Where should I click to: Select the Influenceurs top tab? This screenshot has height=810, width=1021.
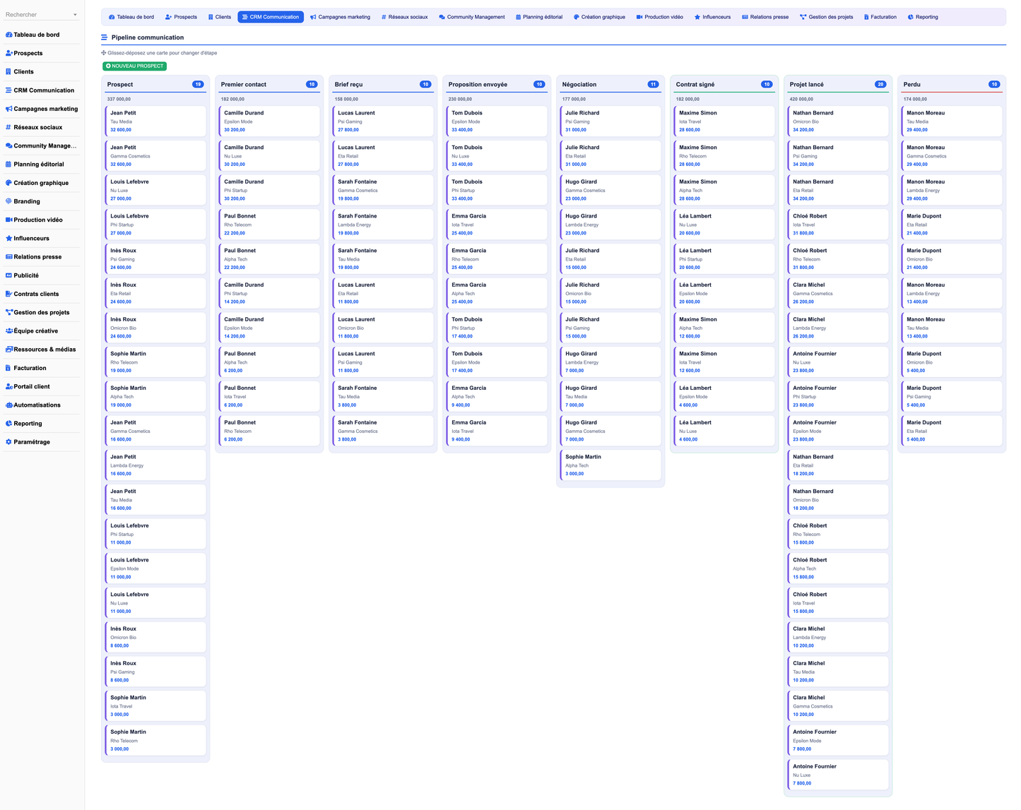712,17
